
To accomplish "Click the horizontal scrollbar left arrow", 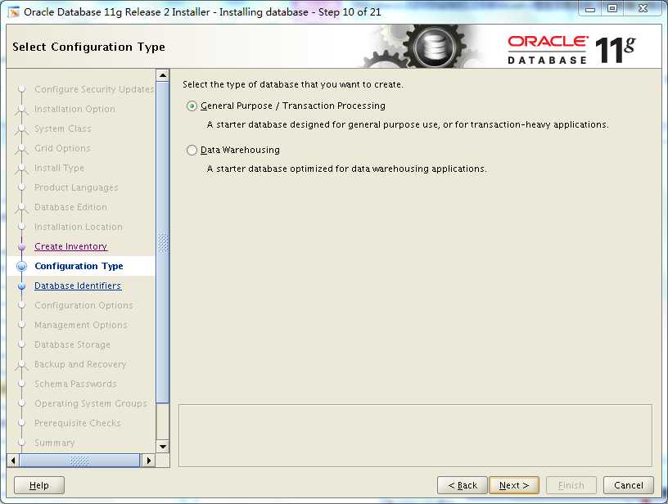I will (13, 460).
